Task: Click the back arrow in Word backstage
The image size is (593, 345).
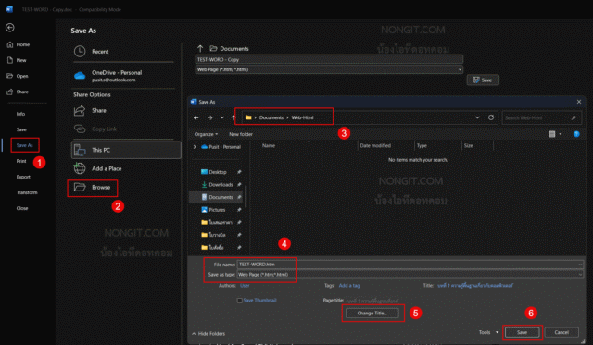Action: coord(10,28)
